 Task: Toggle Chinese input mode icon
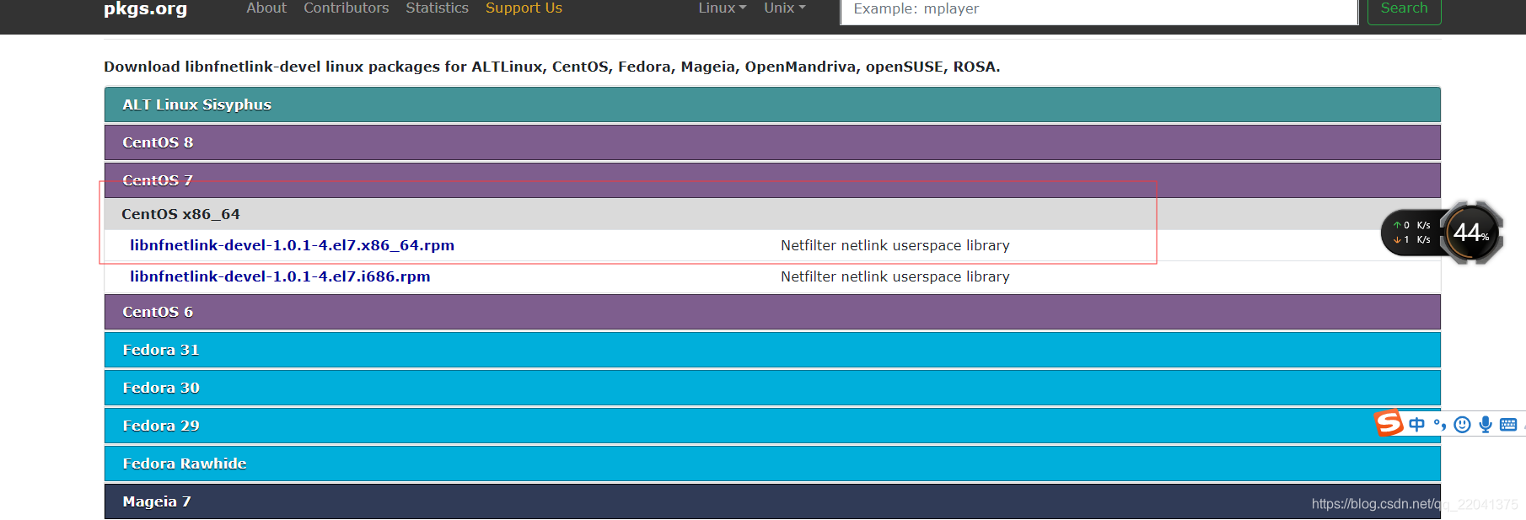(1416, 425)
